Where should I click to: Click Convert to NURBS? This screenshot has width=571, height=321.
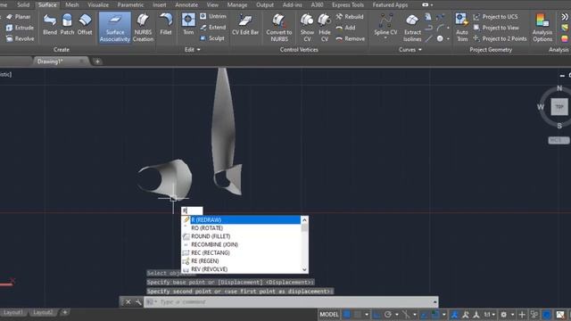(x=279, y=28)
